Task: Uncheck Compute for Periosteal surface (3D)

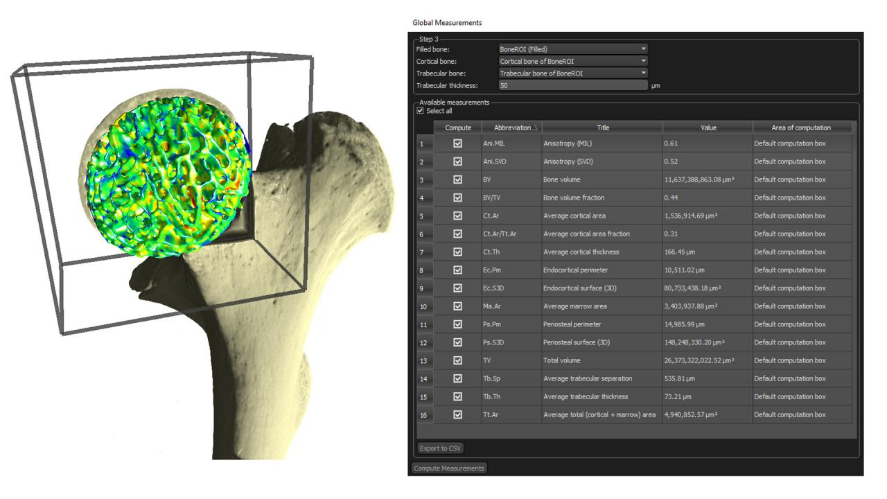Action: tap(459, 342)
